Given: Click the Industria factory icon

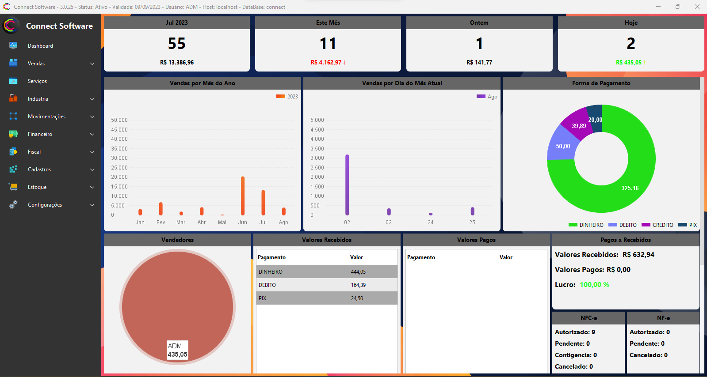Looking at the screenshot, I should (13, 98).
